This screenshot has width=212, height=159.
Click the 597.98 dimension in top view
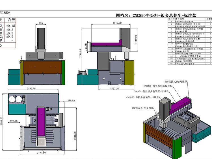14,121
